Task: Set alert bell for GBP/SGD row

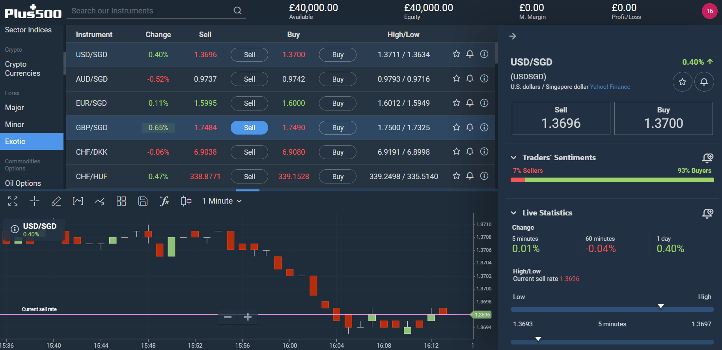Action: 470,127
